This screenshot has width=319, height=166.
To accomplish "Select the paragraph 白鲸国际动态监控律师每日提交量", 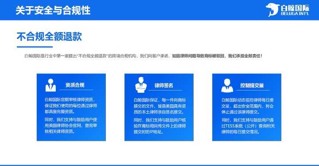I will click(x=248, y=106).
